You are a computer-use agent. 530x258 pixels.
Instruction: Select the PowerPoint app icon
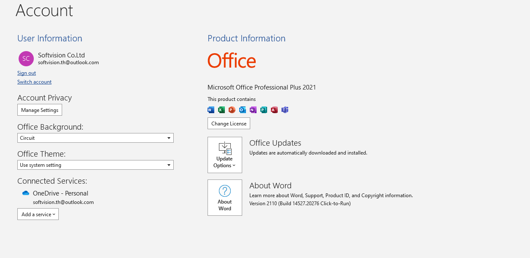tap(232, 110)
